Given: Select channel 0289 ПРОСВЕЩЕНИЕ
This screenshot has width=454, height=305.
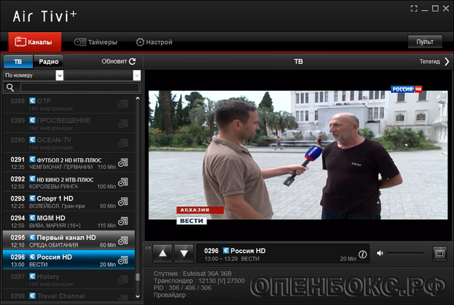Looking at the screenshot, I should click(69, 124).
